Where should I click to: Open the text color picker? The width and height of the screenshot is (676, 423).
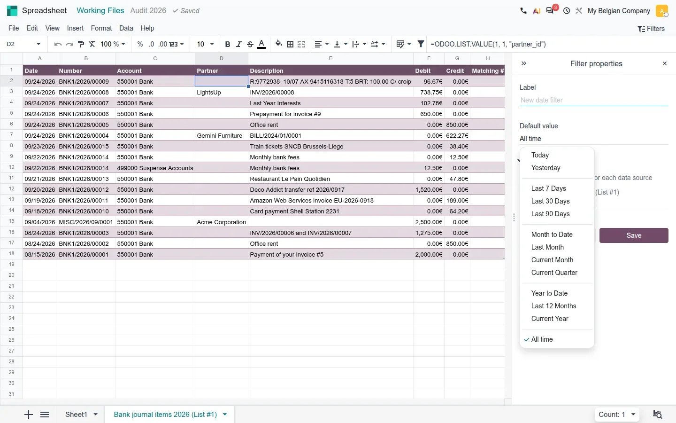(261, 44)
